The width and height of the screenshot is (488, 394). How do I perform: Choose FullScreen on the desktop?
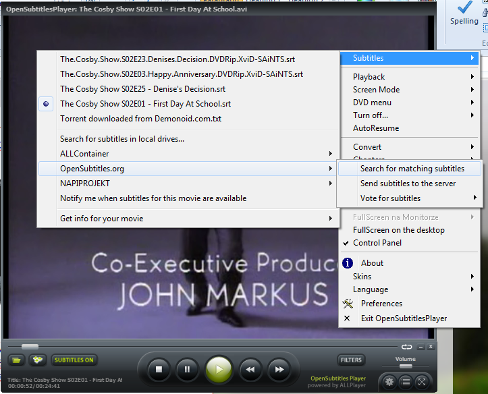[x=409, y=230]
